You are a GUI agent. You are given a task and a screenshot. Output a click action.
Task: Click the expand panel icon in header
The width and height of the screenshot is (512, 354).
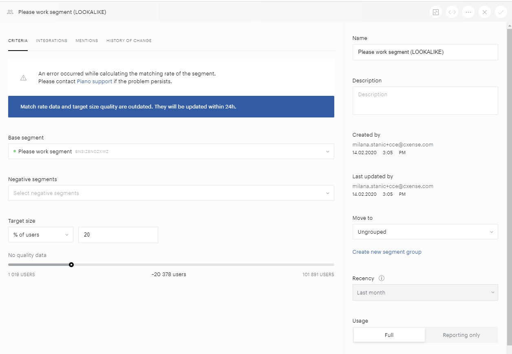click(x=436, y=12)
